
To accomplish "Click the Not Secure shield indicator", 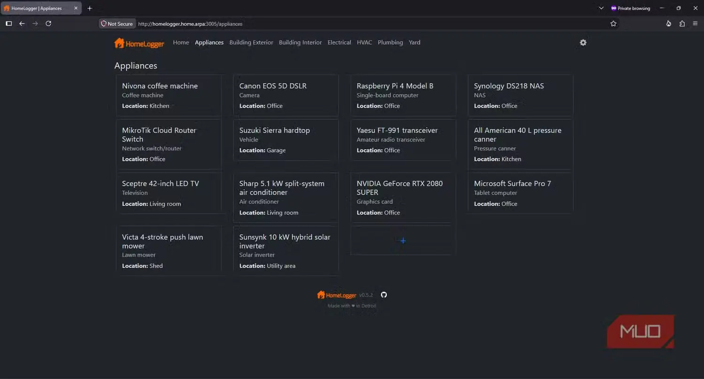I will coord(117,23).
